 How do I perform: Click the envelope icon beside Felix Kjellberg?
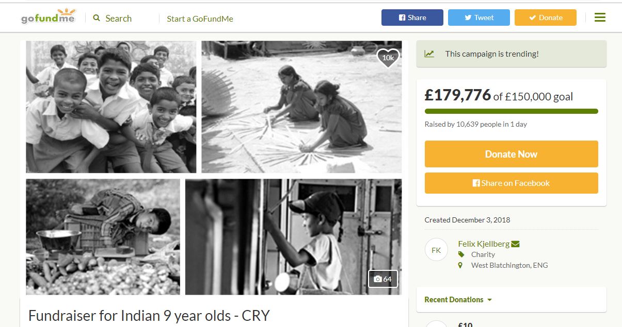point(515,244)
